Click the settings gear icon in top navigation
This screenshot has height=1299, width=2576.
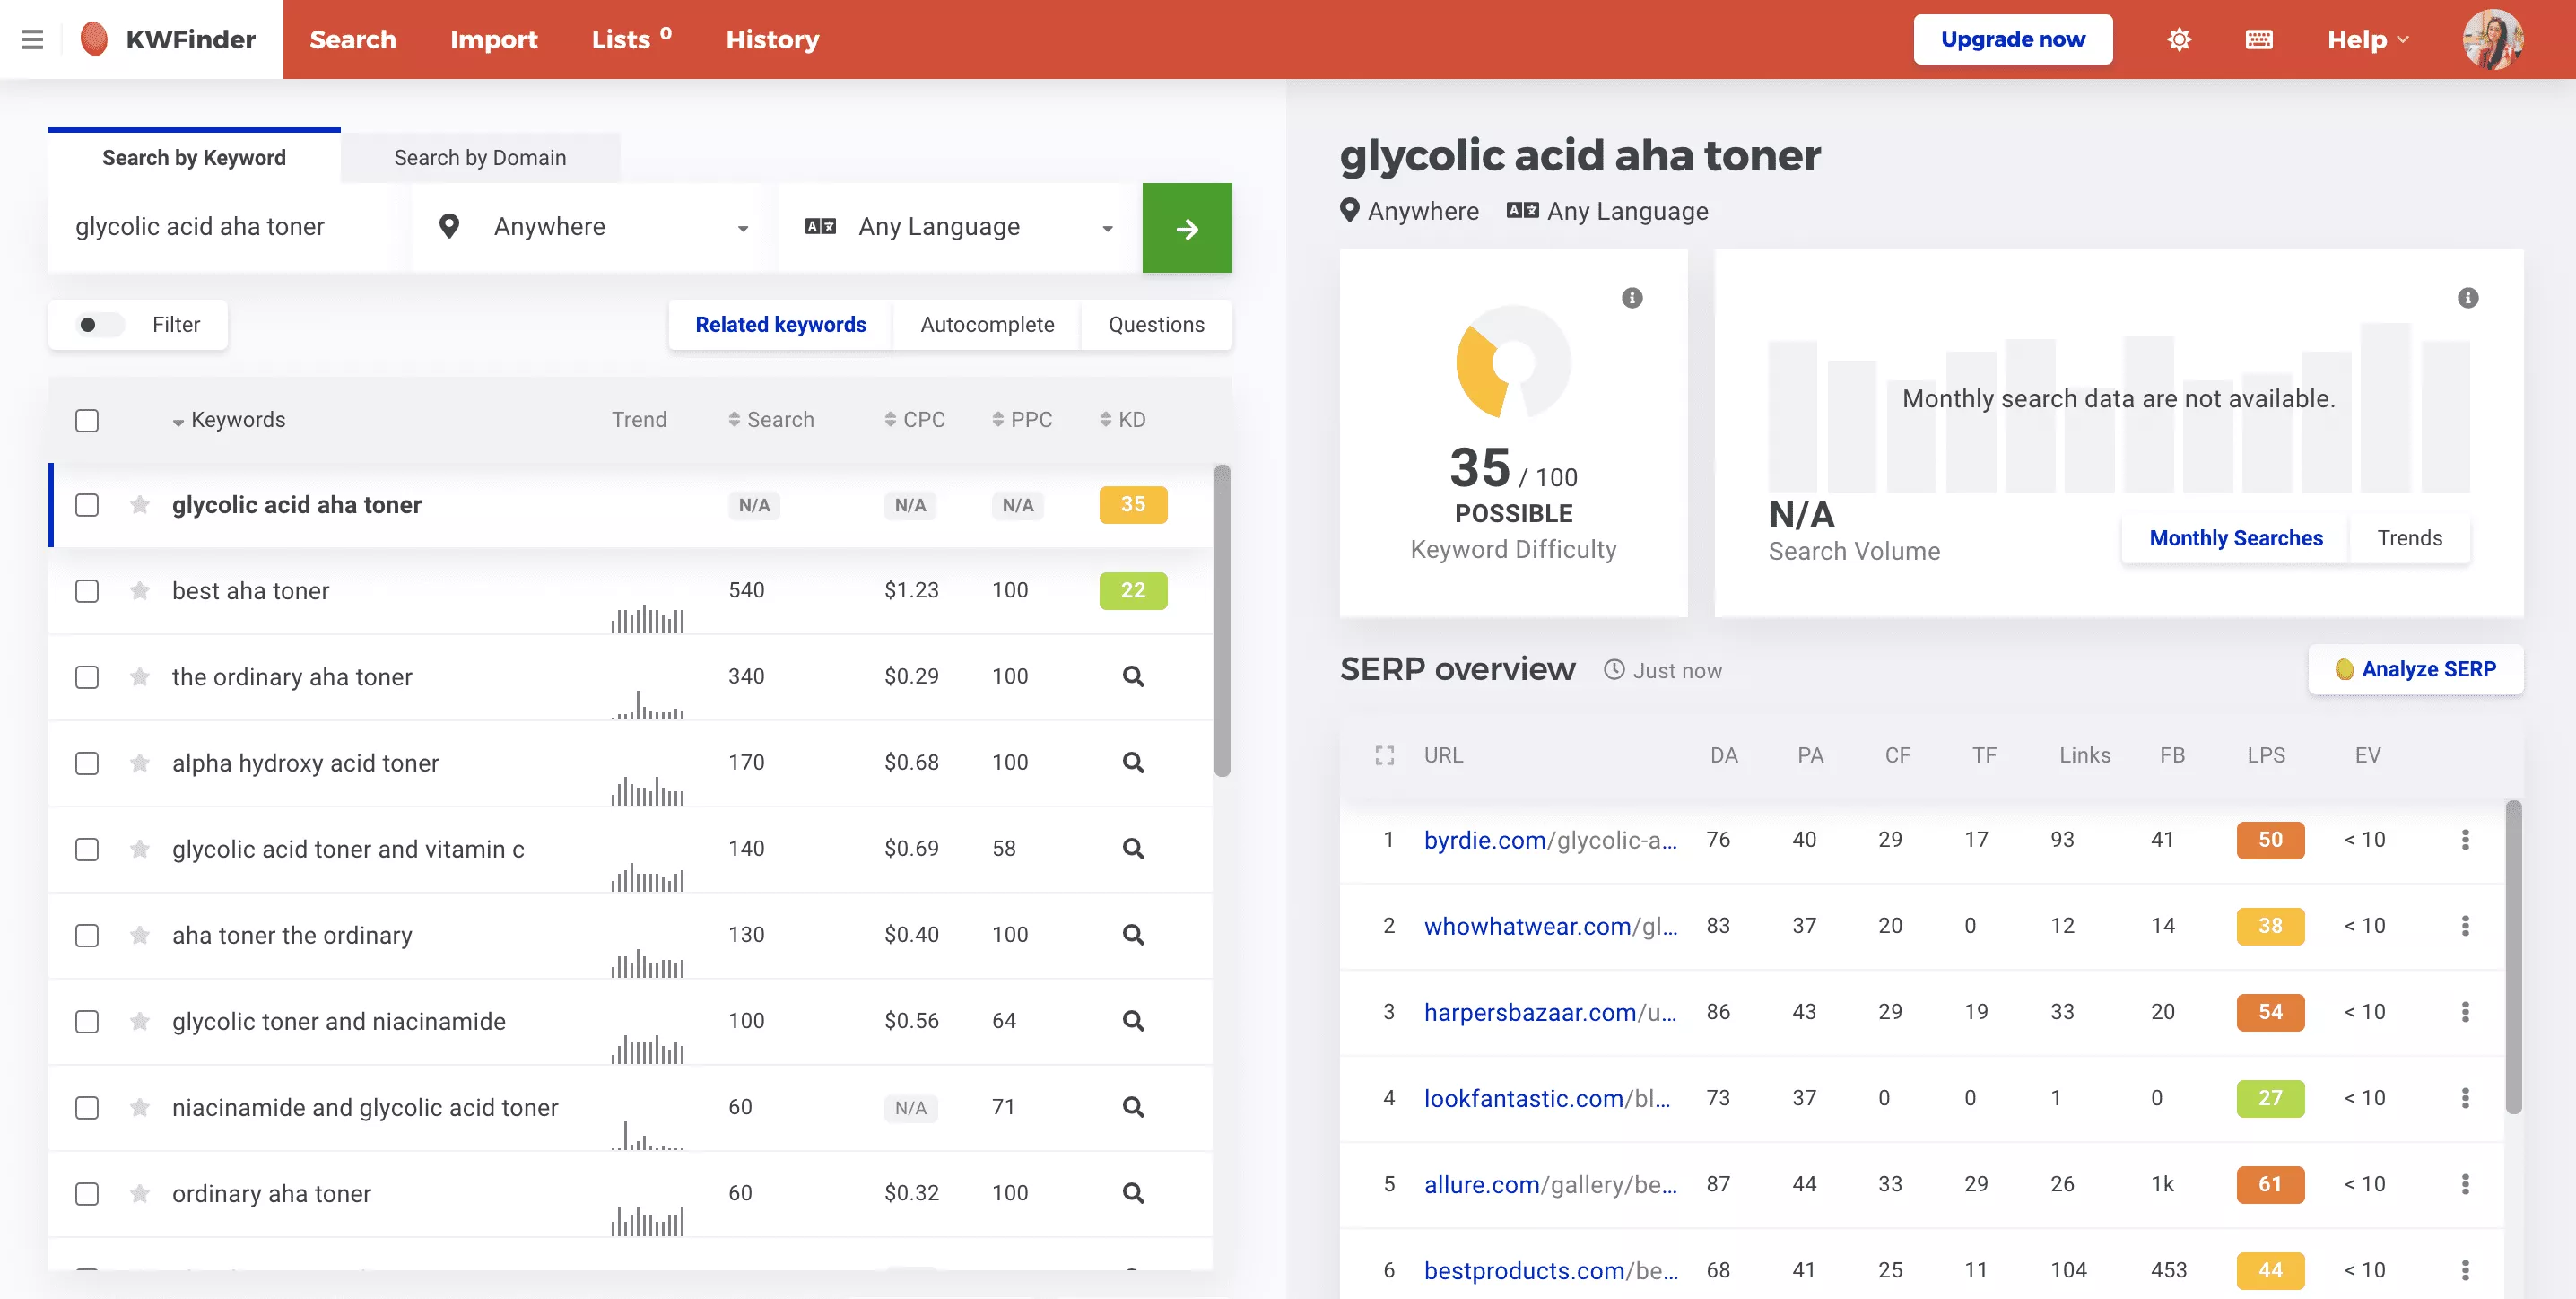(x=2180, y=37)
